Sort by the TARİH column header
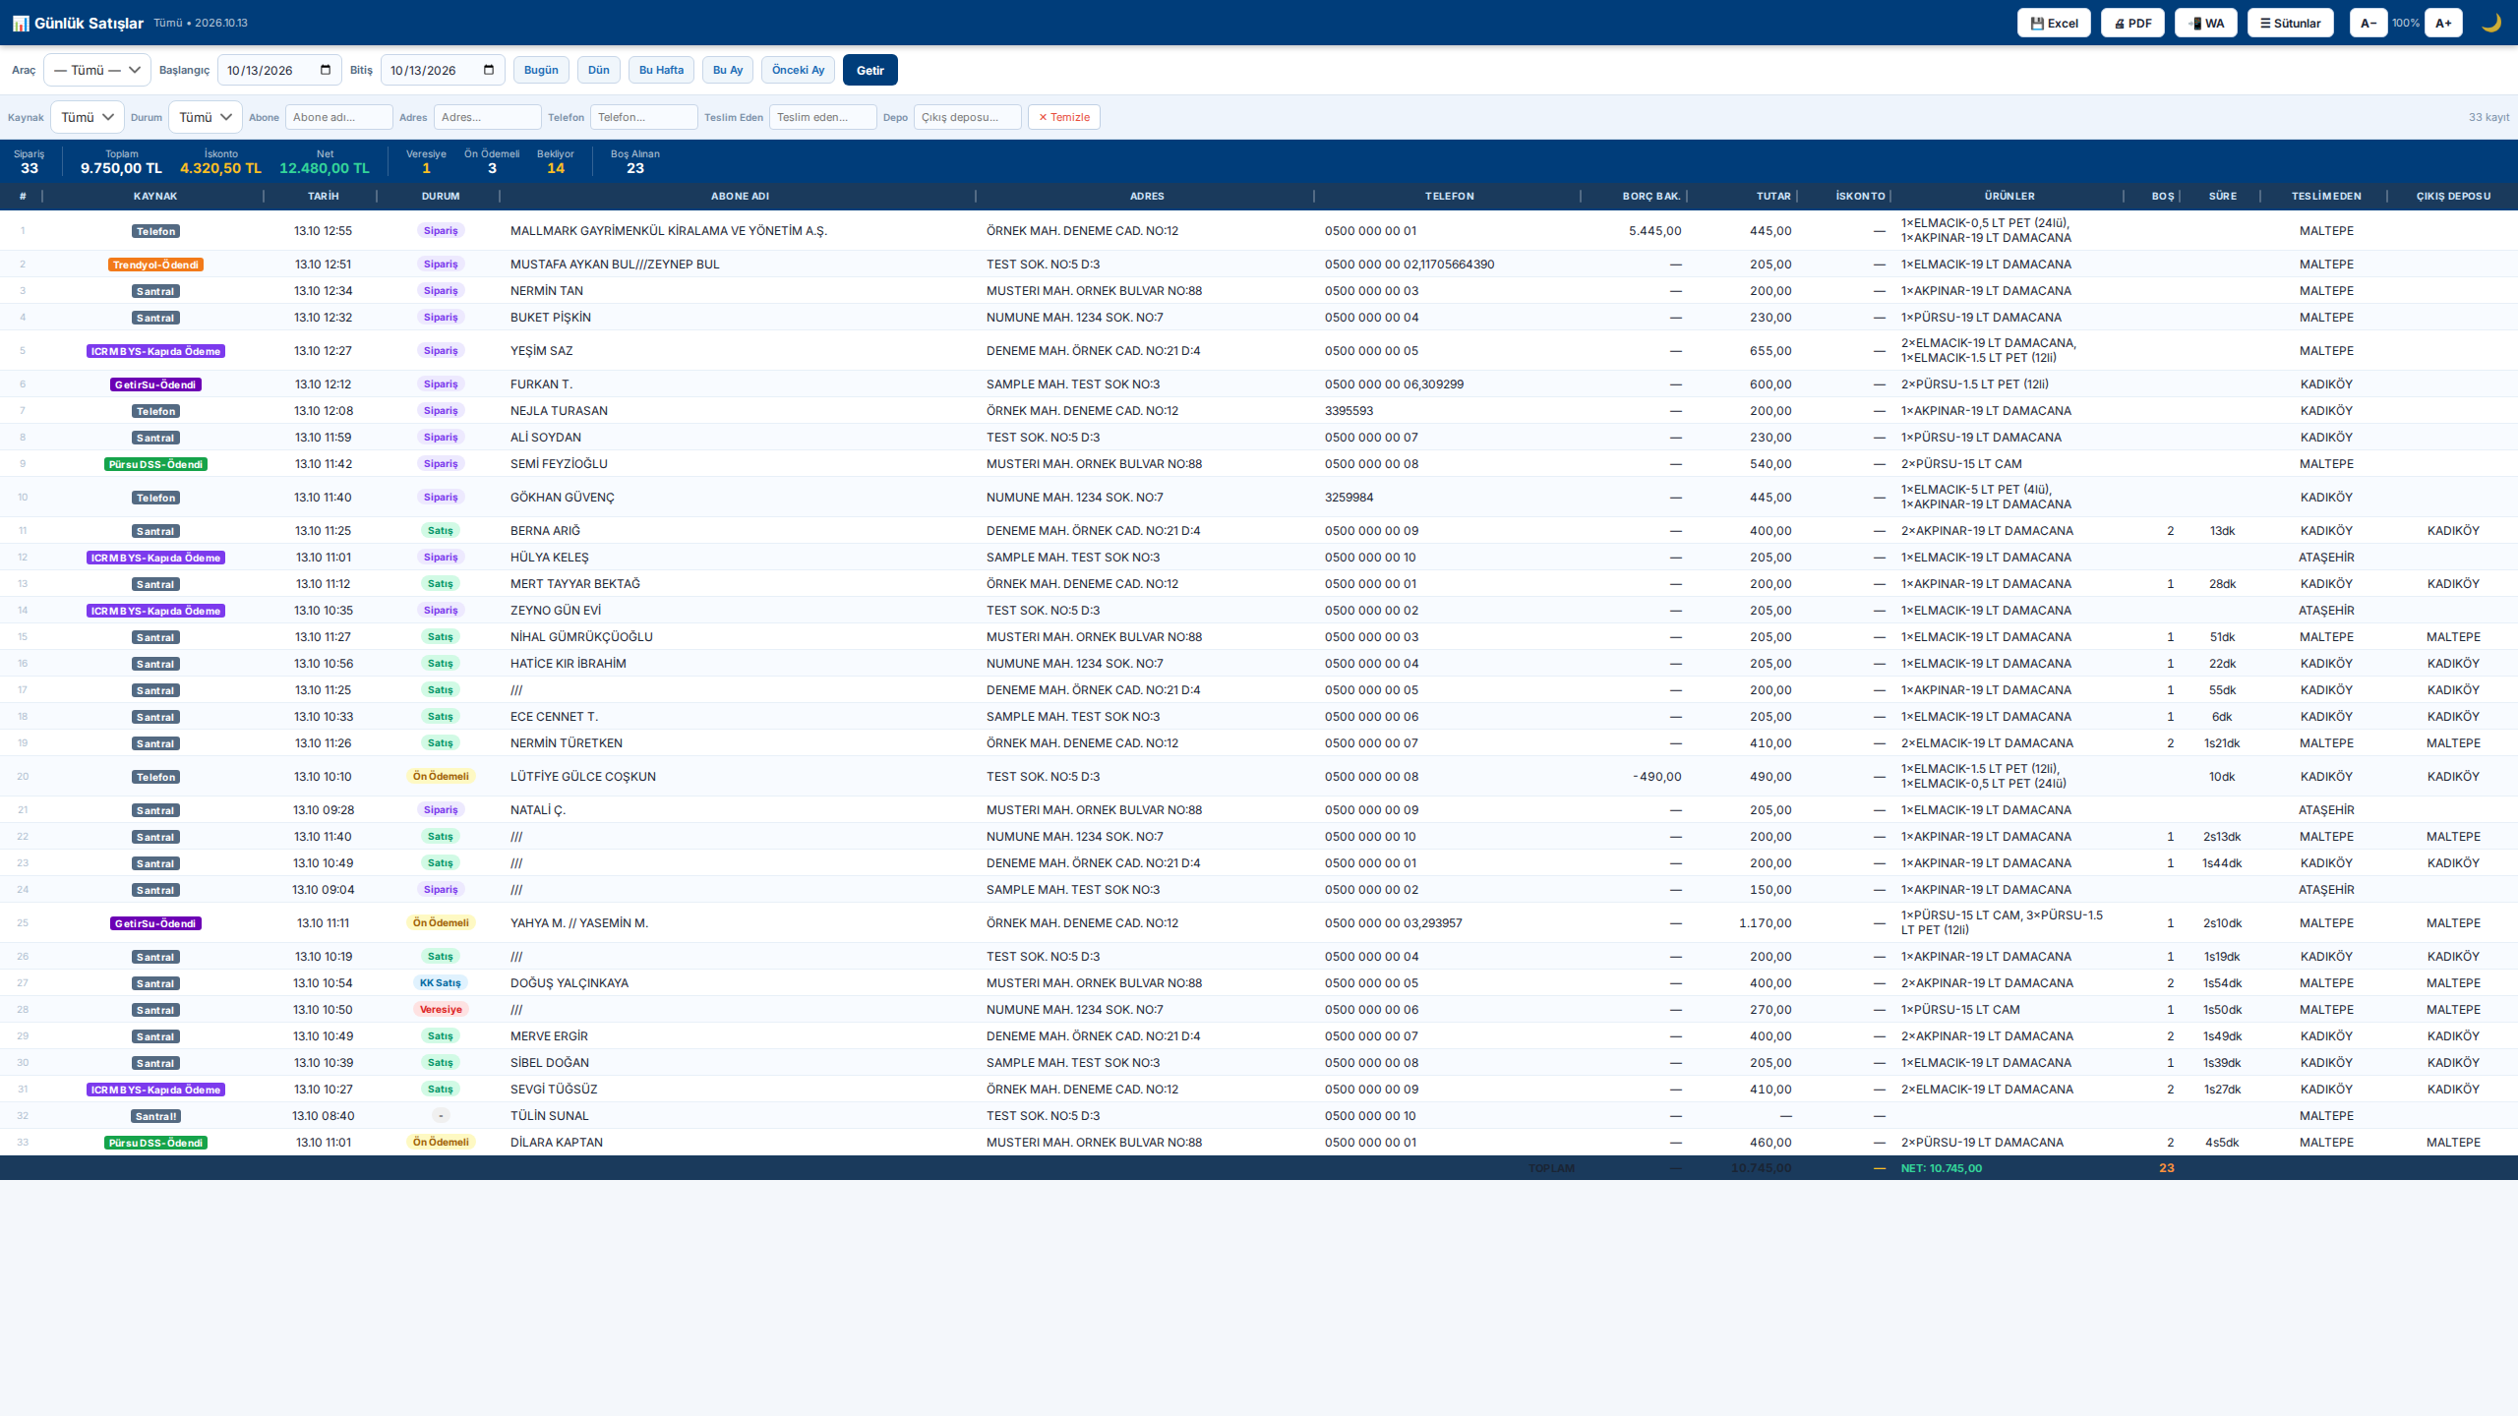This screenshot has height=1416, width=2518. (323, 196)
